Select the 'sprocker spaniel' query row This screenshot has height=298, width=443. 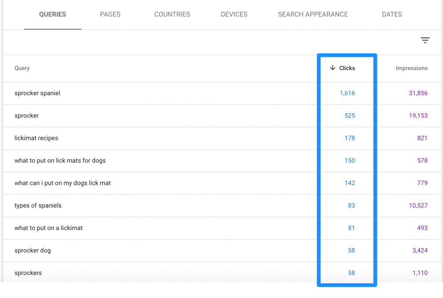37,93
